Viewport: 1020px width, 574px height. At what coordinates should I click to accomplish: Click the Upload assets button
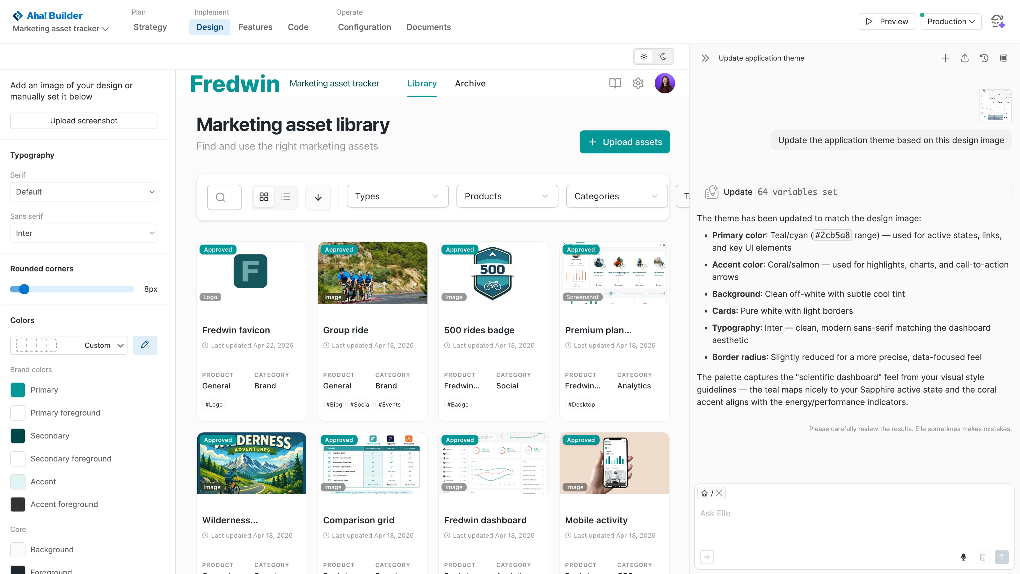[x=624, y=142]
